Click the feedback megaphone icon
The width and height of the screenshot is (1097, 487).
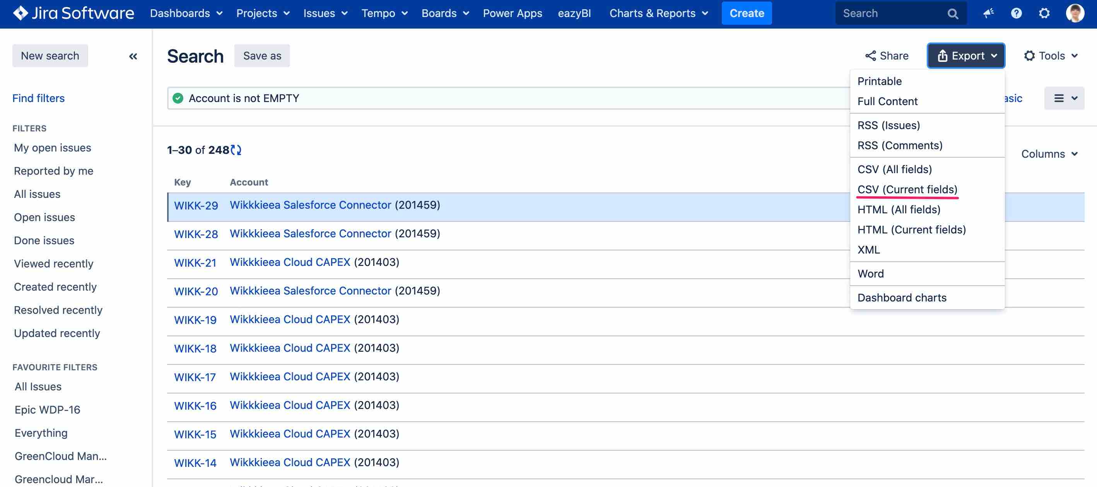pos(988,13)
